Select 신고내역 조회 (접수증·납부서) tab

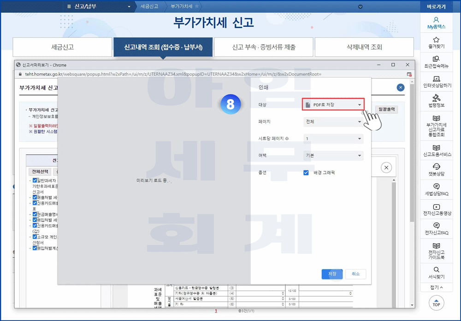[x=163, y=47]
